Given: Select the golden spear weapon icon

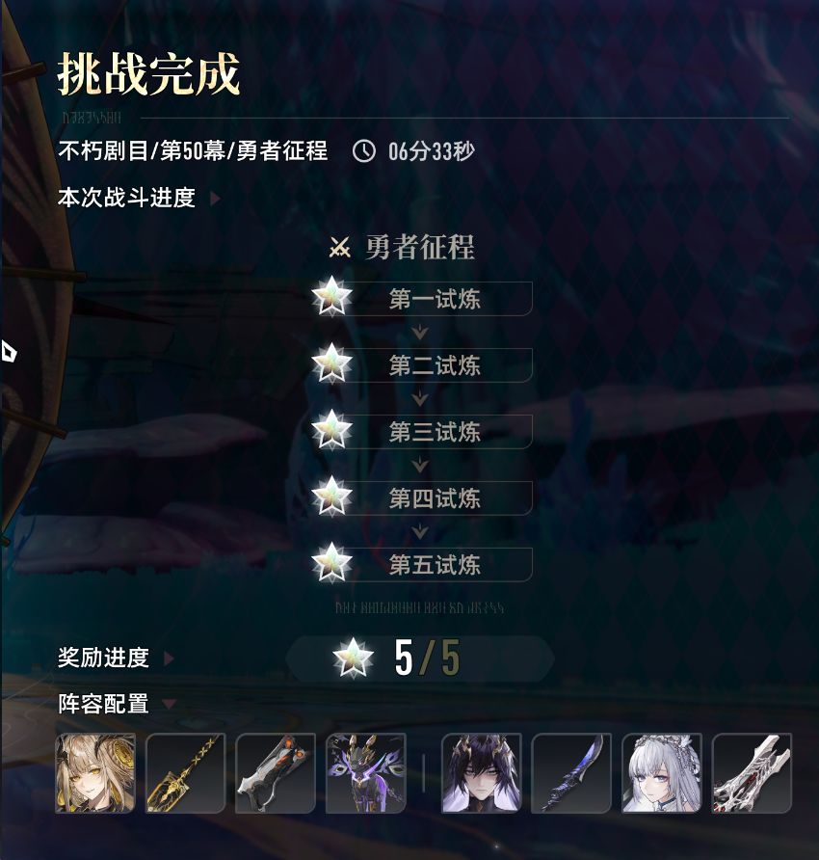Looking at the screenshot, I should coord(185,773).
